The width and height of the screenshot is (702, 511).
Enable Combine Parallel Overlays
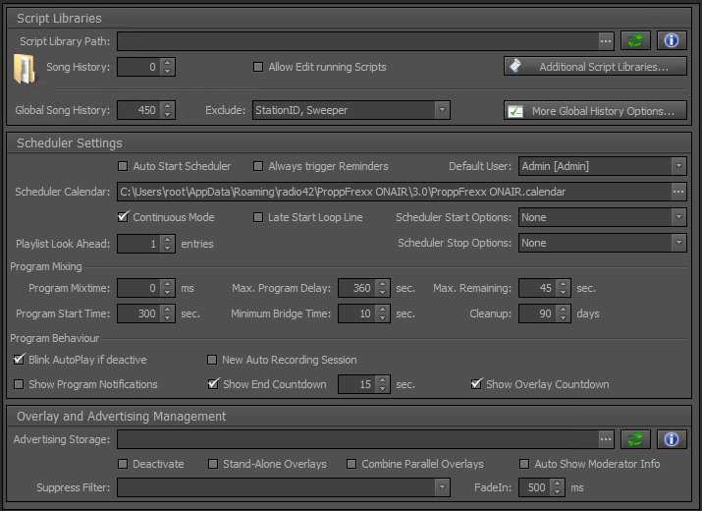click(x=351, y=464)
